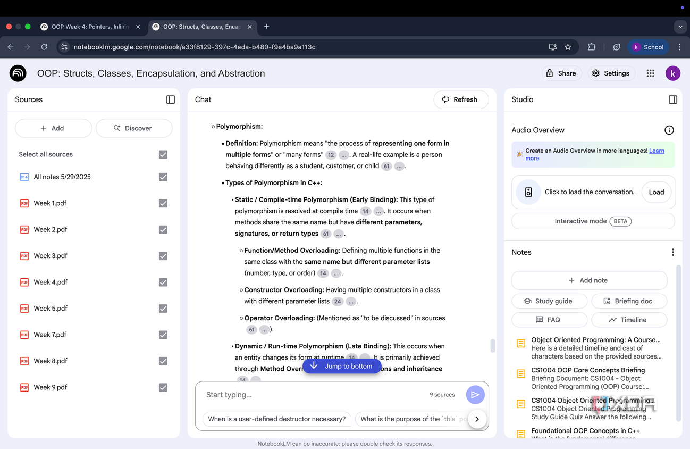The width and height of the screenshot is (690, 449).
Task: Open the Notes three-dot menu
Action: coord(673,252)
